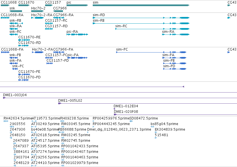
Task: Select the CG7966-PA protein label
Action: (63, 49)
